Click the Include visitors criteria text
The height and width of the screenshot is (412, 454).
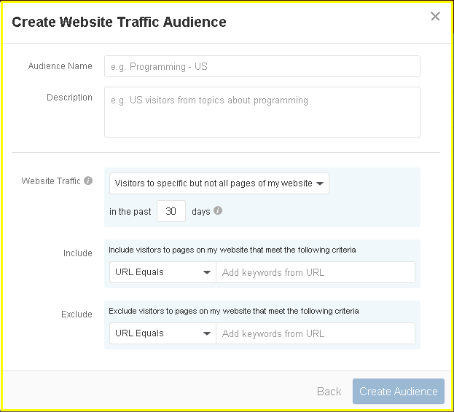pos(232,250)
